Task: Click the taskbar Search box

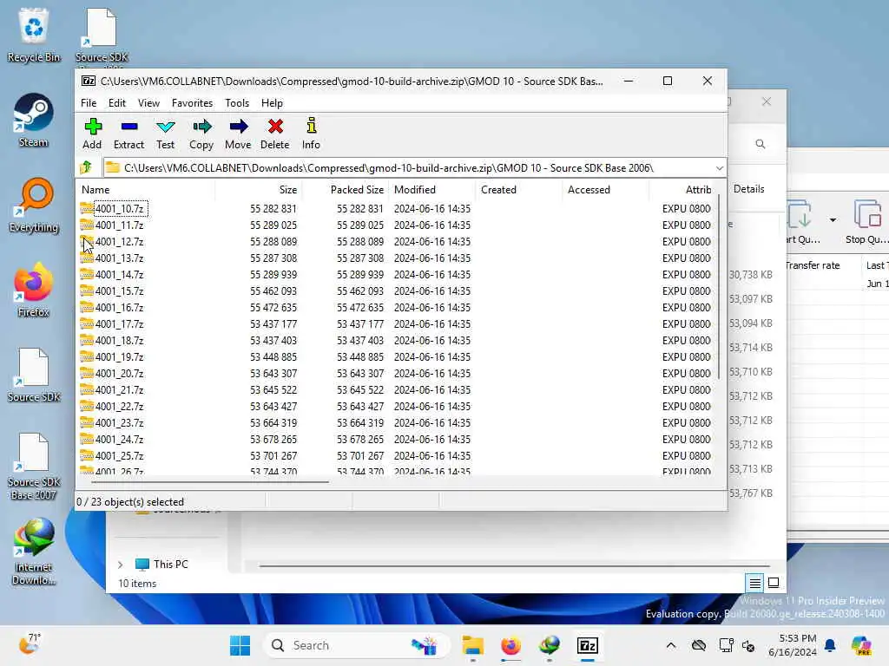Action: [357, 645]
